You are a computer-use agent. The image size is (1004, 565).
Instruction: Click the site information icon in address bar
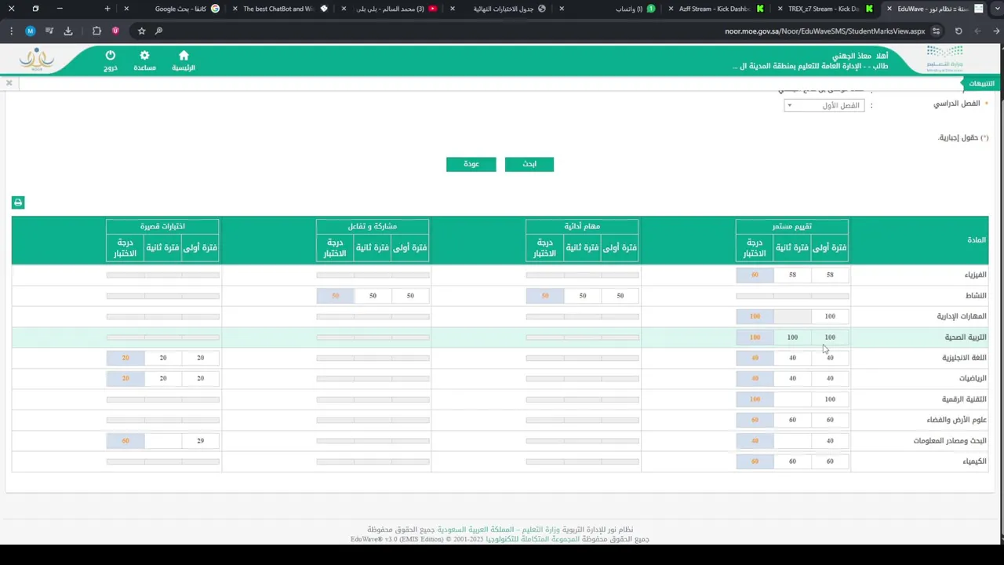pyautogui.click(x=937, y=31)
